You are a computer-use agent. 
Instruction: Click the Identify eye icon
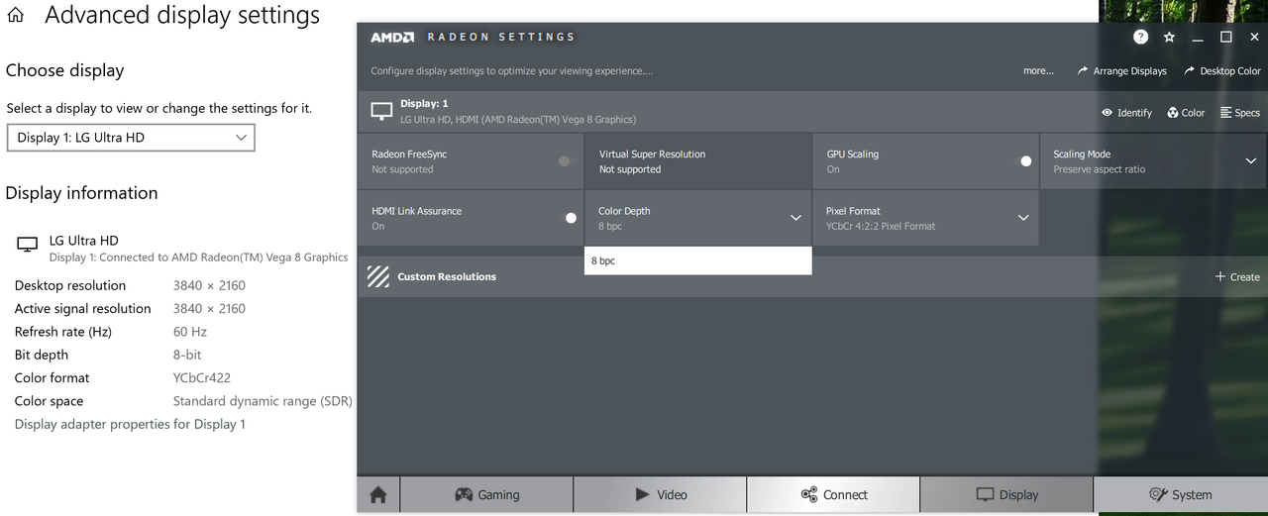(1108, 113)
